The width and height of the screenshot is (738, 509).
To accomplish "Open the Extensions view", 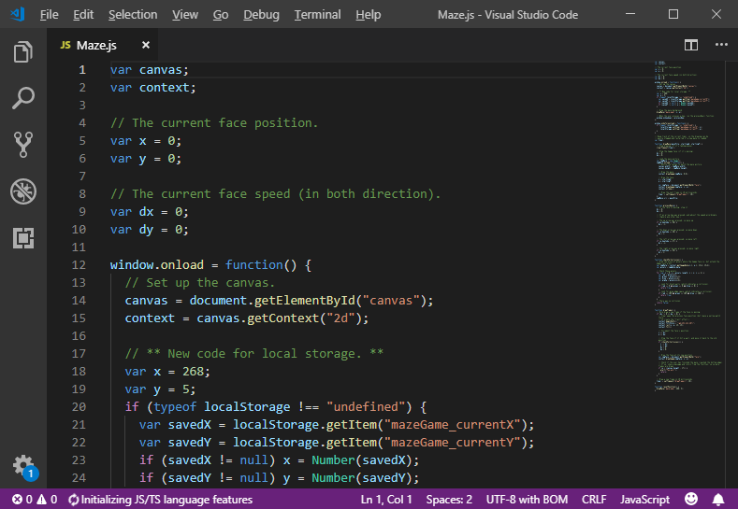I will coord(23,238).
